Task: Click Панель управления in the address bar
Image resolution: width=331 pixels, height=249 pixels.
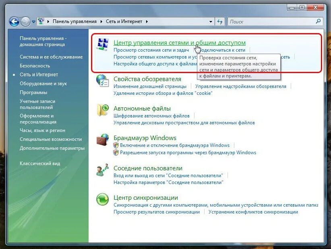Action: (74, 21)
